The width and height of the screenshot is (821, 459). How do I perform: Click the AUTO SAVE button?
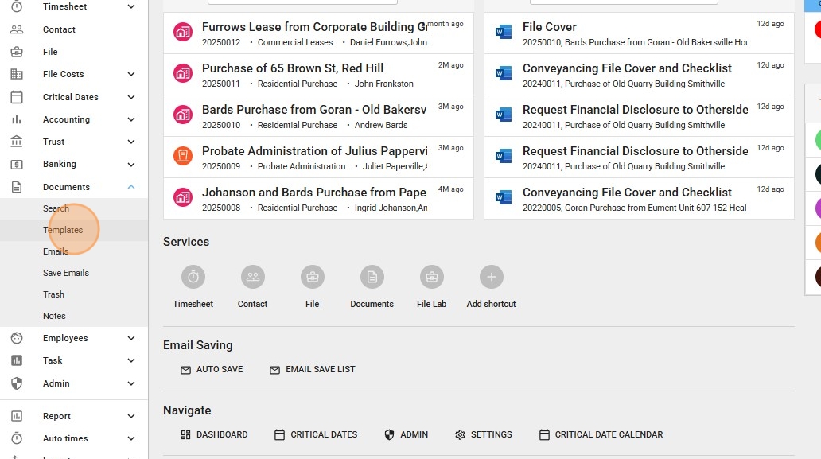pyautogui.click(x=212, y=370)
